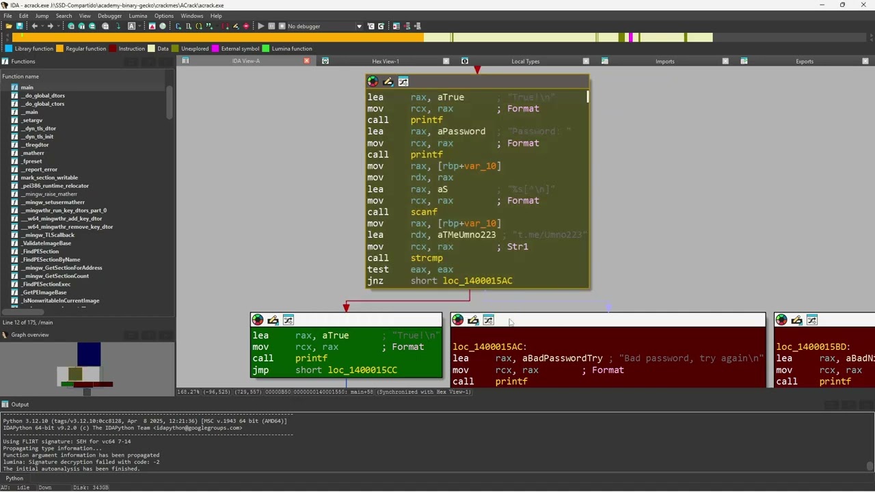
Task: Click the highlighter-pen icon in the toolbar
Action: [235, 26]
